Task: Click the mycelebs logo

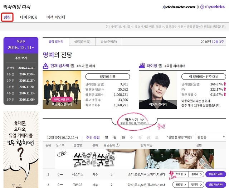Action: coord(213,7)
